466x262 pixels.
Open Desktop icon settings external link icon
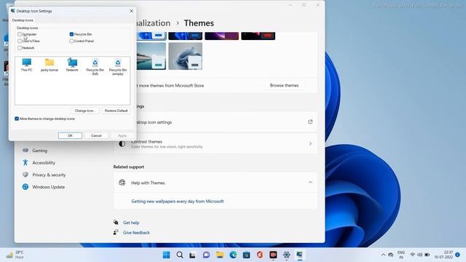[x=310, y=122]
